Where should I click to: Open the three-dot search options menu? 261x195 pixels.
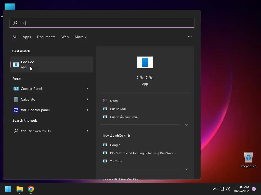pyautogui.click(x=190, y=36)
